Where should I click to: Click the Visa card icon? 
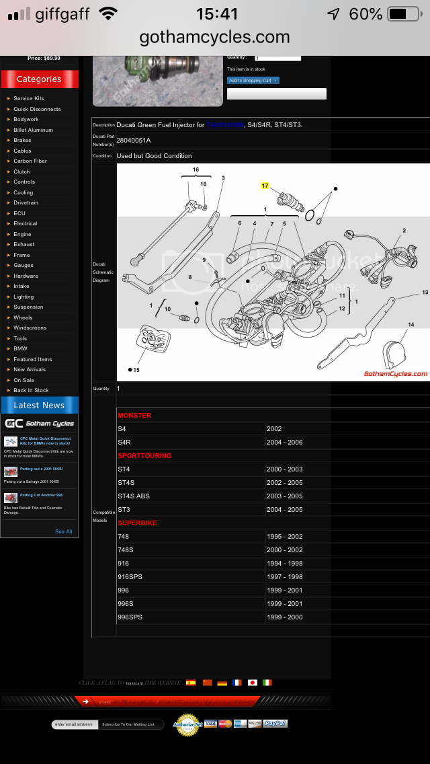coord(210,724)
